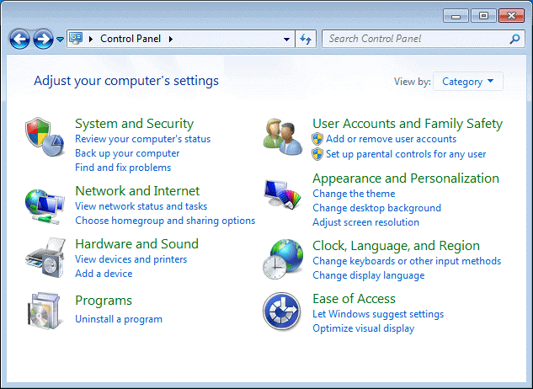
Task: Maximize the Control Panel window
Action: point(483,16)
